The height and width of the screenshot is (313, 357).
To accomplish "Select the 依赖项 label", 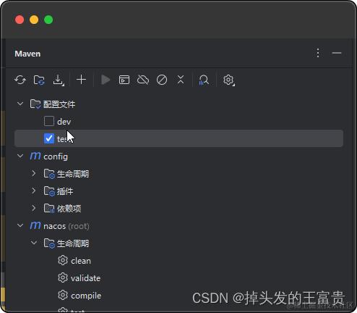I will pos(69,209).
